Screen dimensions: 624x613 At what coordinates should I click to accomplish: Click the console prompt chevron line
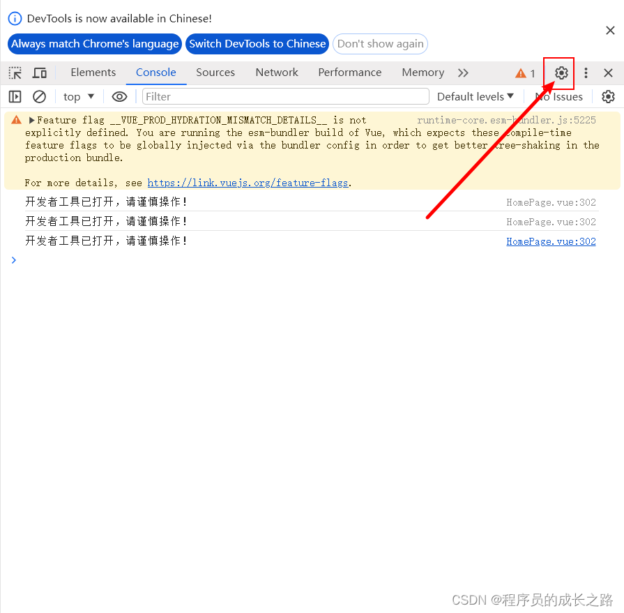[x=14, y=260]
